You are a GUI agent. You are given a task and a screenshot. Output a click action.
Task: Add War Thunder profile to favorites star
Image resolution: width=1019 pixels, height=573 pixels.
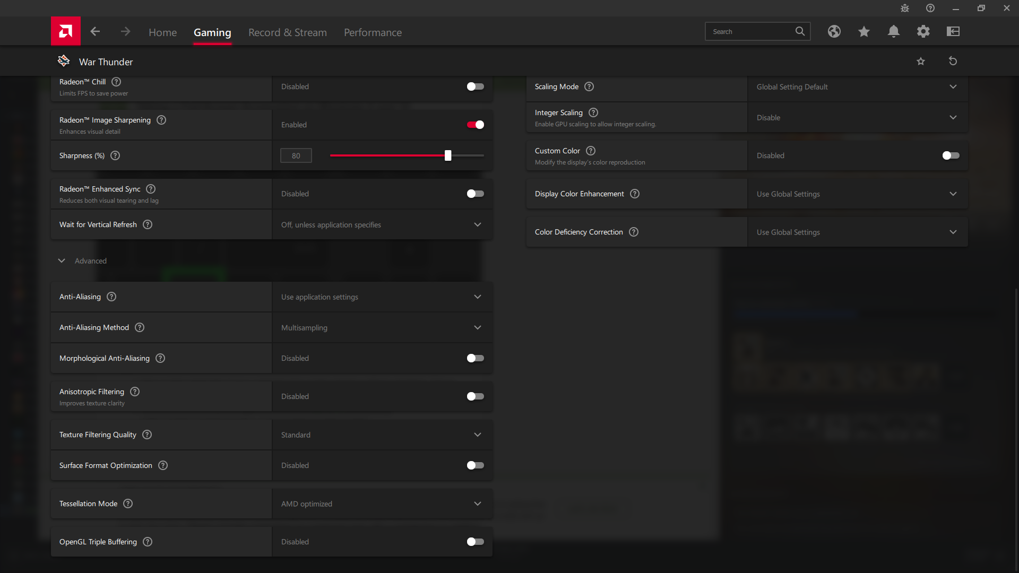[921, 62]
